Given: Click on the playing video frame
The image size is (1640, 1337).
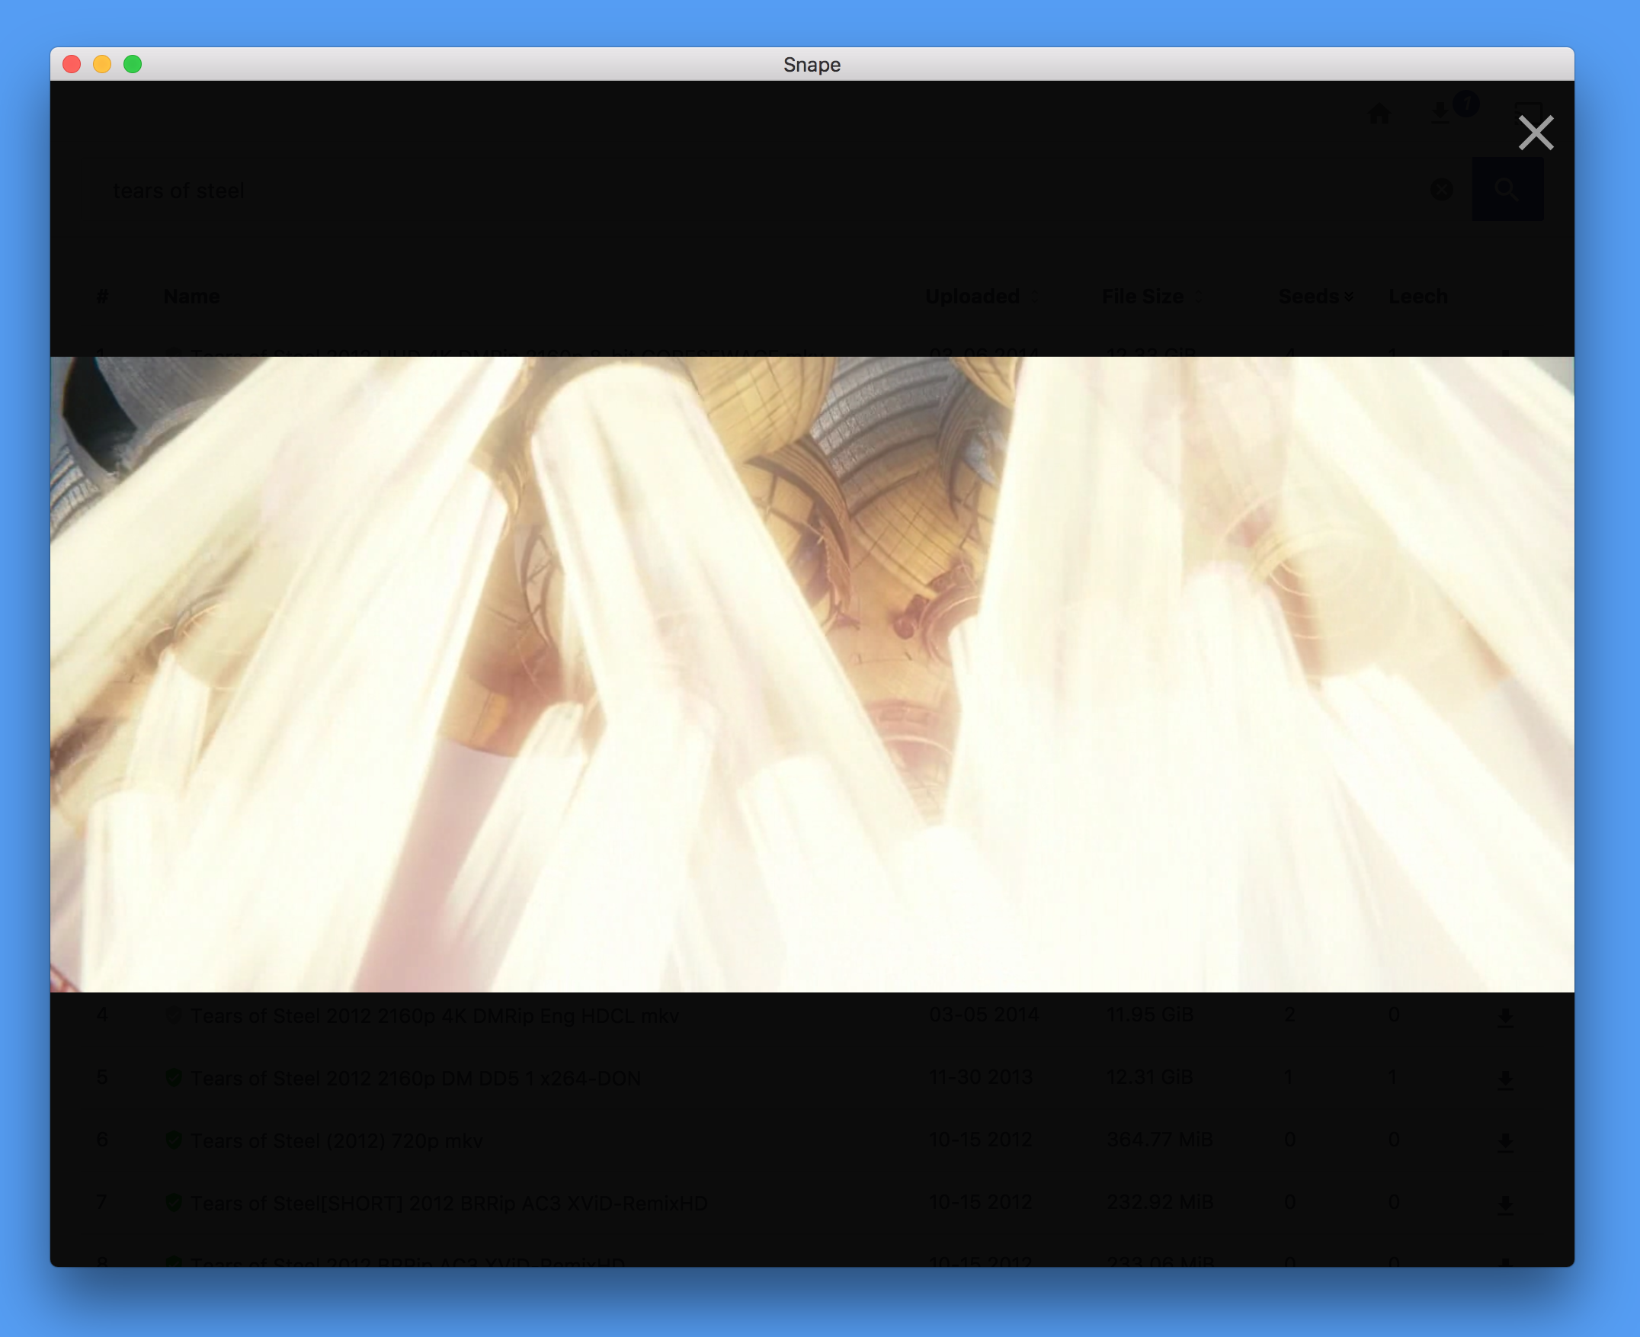Looking at the screenshot, I should (812, 674).
